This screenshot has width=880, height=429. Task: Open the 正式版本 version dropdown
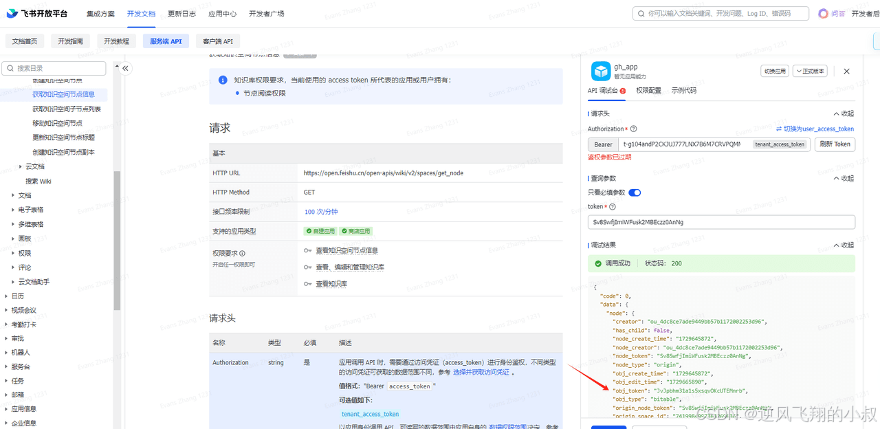811,71
